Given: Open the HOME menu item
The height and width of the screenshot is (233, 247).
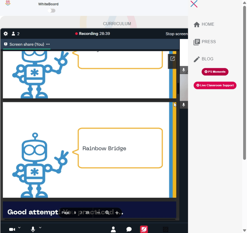Looking at the screenshot, I should pyautogui.click(x=208, y=24).
